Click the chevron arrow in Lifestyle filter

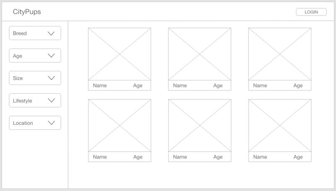[x=51, y=101]
